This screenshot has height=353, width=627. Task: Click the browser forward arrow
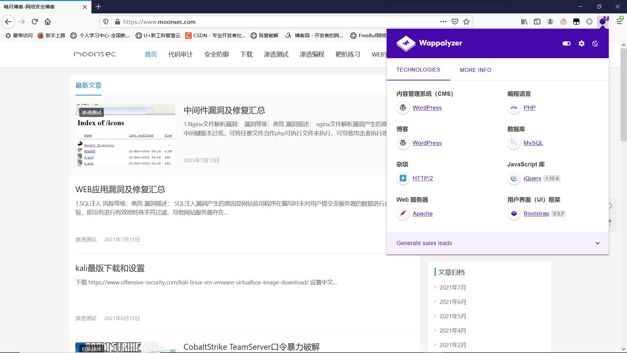(22, 22)
